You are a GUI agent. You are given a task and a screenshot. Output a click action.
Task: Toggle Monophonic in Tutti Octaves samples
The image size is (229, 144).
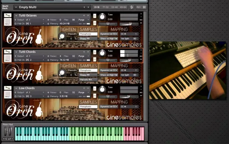pyautogui.click(x=88, y=34)
